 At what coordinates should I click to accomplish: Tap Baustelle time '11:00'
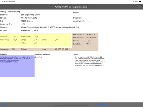click(88, 44)
